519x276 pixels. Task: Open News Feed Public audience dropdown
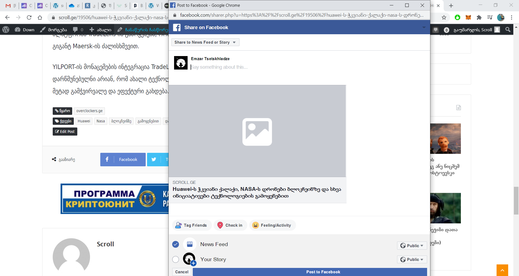click(412, 246)
